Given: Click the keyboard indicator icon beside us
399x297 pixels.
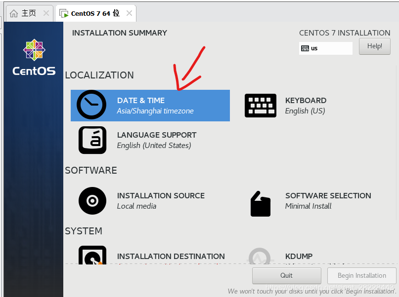Looking at the screenshot, I should coord(305,48).
